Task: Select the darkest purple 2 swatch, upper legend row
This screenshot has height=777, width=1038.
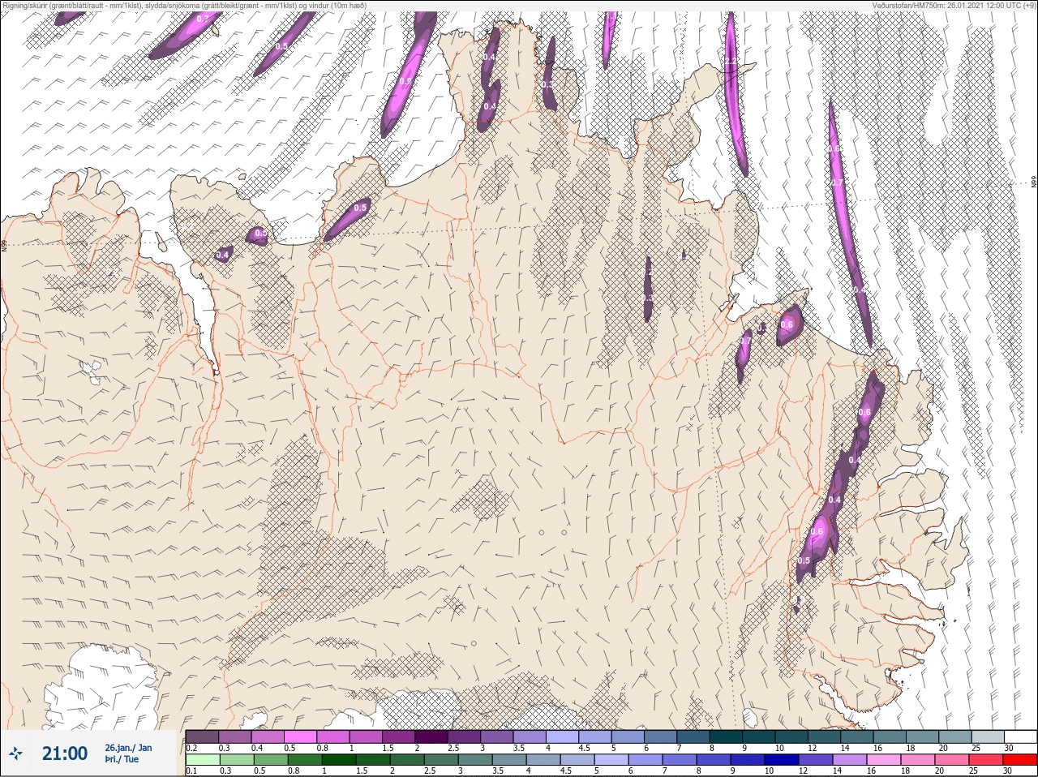Action: click(431, 736)
